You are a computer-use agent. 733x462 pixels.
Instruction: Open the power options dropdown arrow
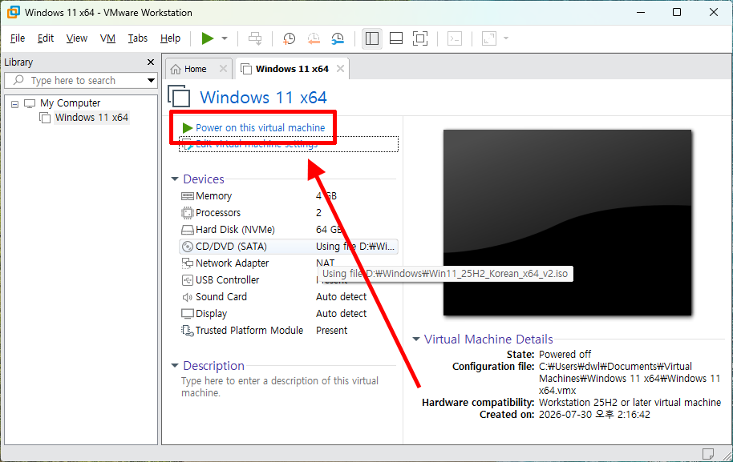pos(225,38)
